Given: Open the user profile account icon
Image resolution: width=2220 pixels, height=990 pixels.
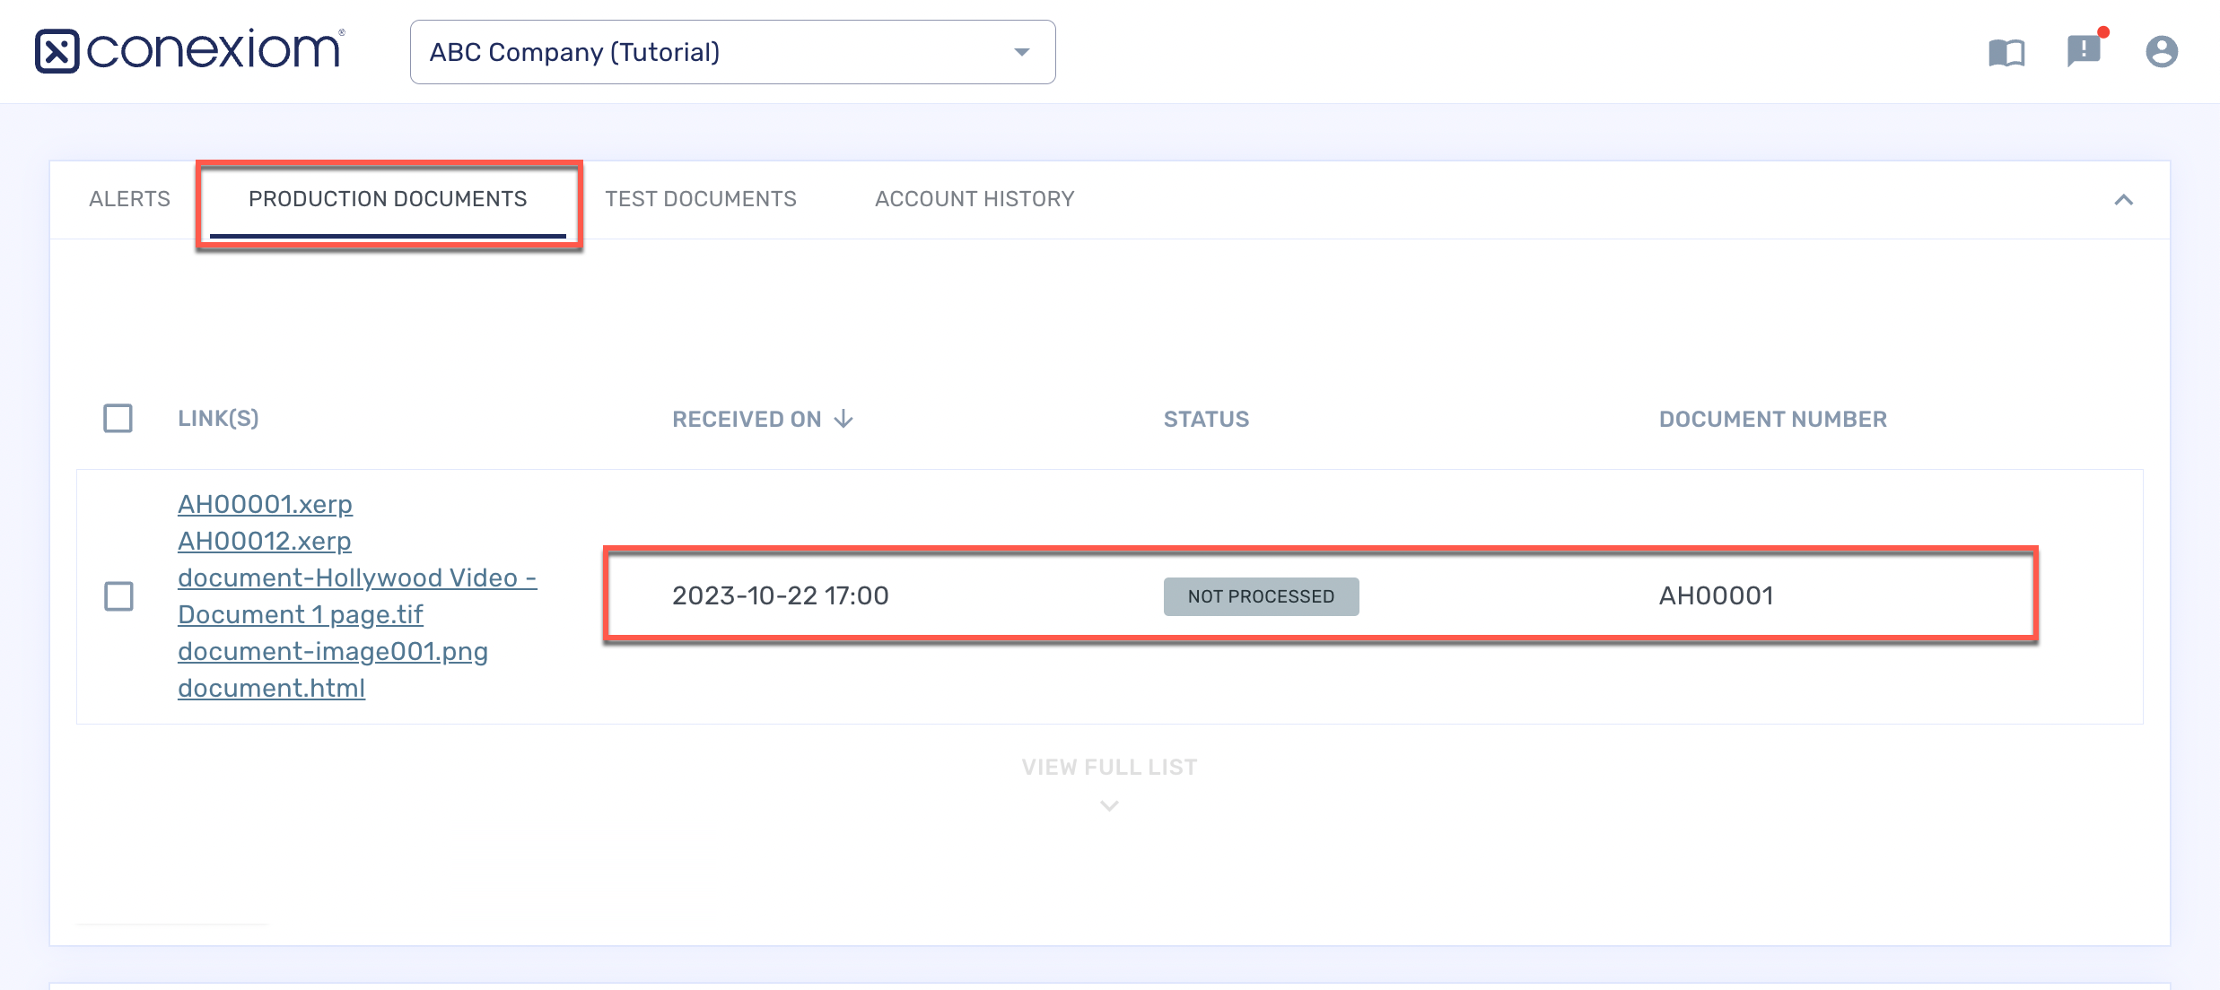Looking at the screenshot, I should [x=2162, y=51].
